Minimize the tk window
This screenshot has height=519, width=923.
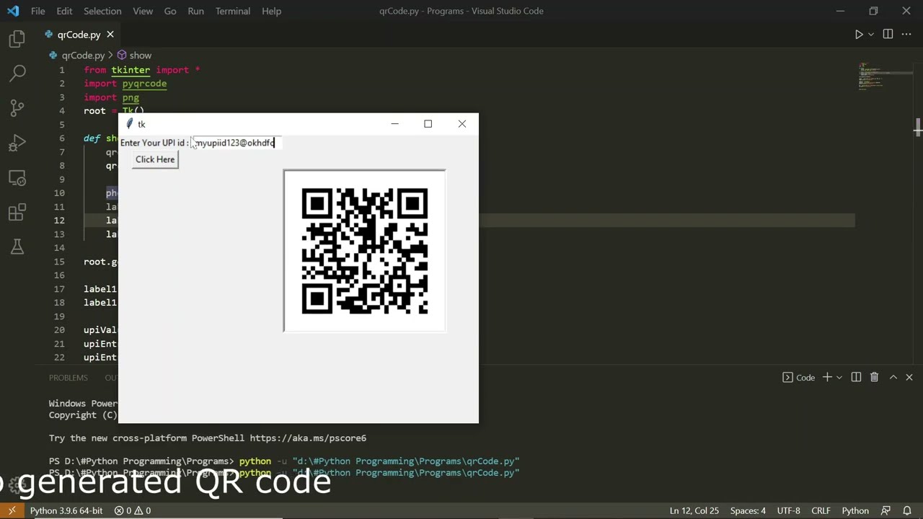click(x=394, y=124)
